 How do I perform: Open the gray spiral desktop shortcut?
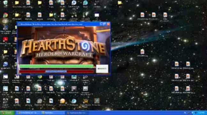pyautogui.click(x=40, y=101)
